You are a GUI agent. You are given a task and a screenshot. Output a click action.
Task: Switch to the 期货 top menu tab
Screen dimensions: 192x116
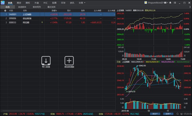tap(19, 3)
